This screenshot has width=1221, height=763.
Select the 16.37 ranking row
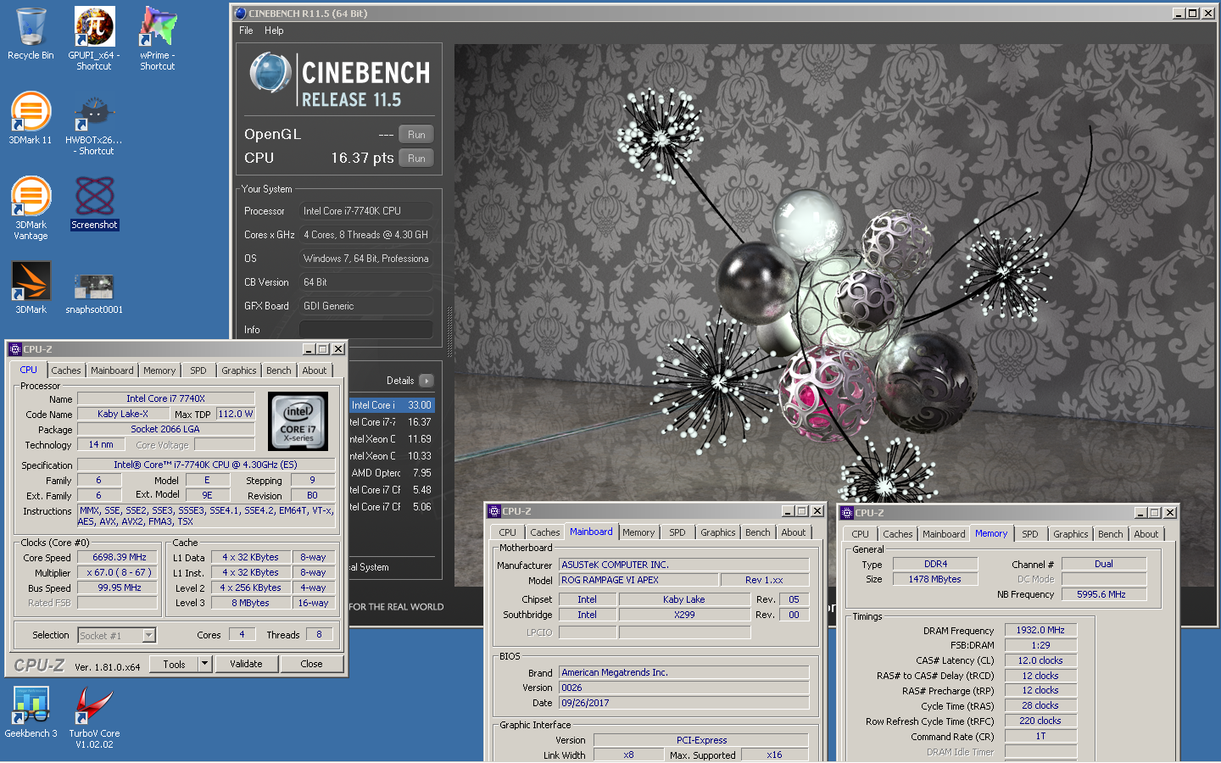pyautogui.click(x=392, y=422)
